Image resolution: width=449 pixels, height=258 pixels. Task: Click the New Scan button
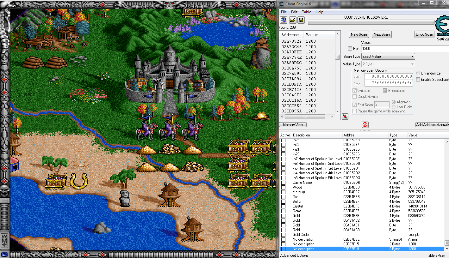[359, 34]
